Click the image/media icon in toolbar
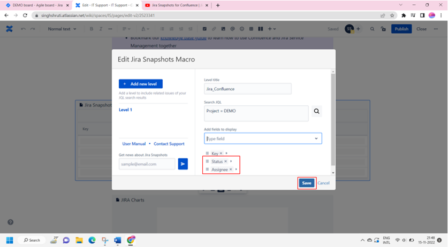The height and width of the screenshot is (247, 448). tap(223, 29)
